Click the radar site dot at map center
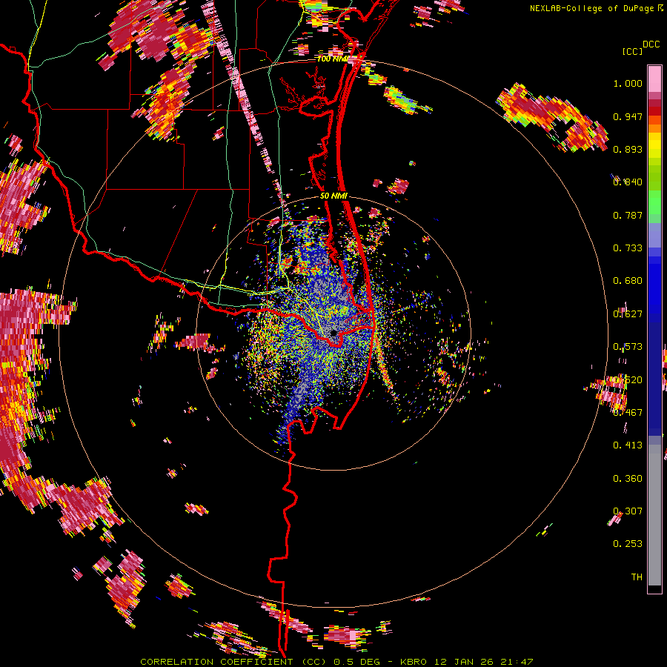The height and width of the screenshot is (667, 667). [x=333, y=333]
